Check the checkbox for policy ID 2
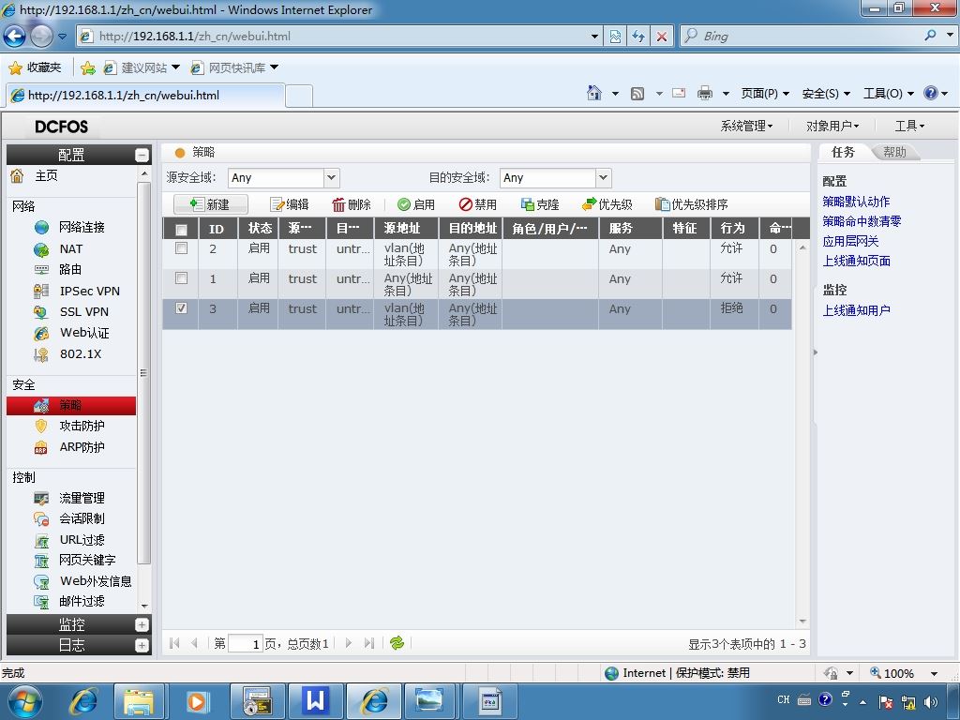The image size is (960, 720). 181,247
